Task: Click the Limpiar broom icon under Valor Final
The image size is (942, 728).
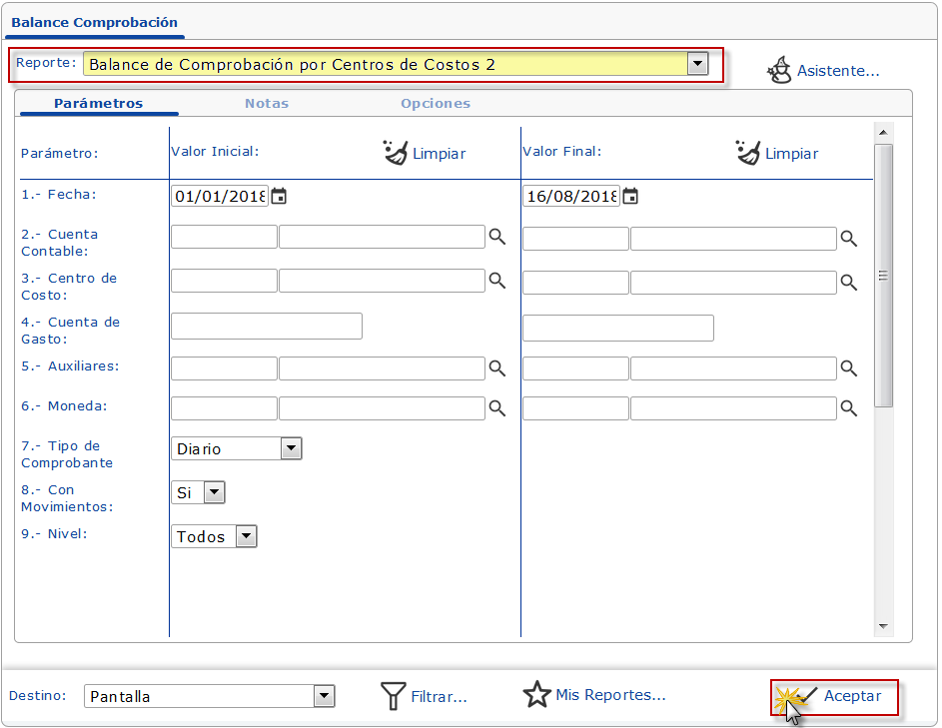Action: 748,153
